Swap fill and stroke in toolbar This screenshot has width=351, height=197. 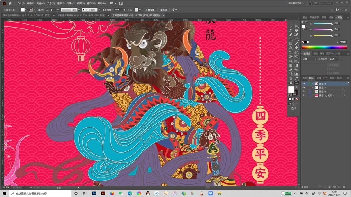pyautogui.click(x=297, y=88)
